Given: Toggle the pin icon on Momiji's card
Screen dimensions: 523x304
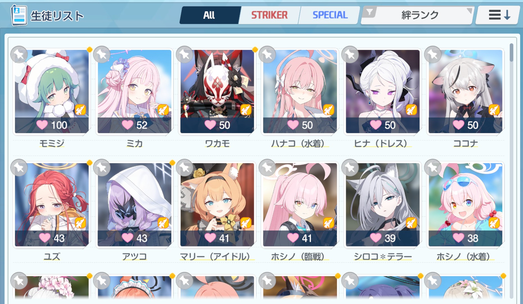Looking at the screenshot, I should pyautogui.click(x=19, y=54).
